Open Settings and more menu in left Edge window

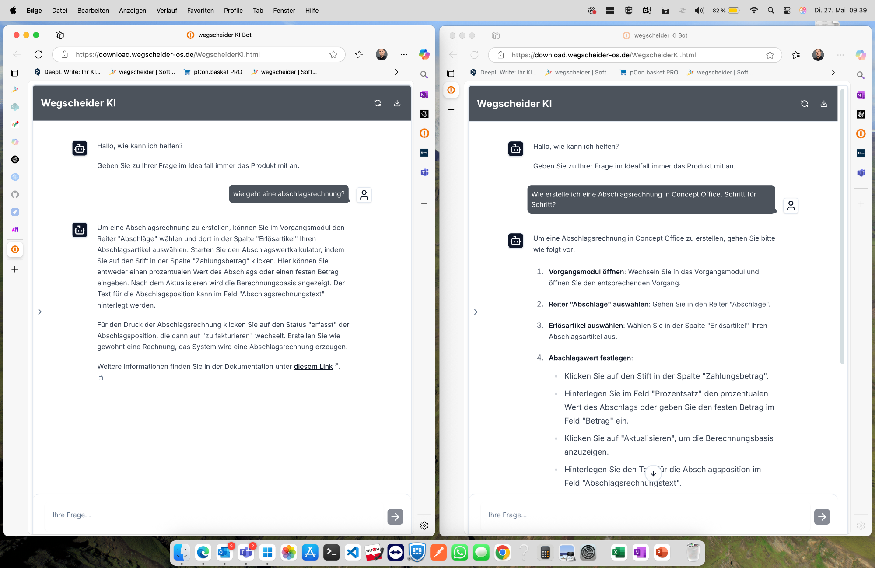click(x=404, y=54)
